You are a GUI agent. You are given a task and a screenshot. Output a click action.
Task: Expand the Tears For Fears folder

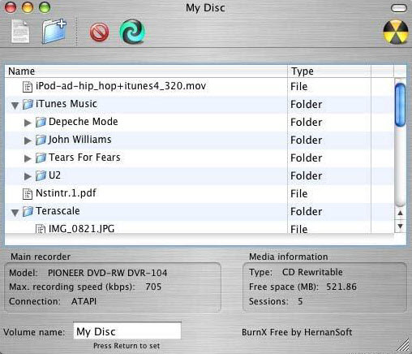(28, 158)
